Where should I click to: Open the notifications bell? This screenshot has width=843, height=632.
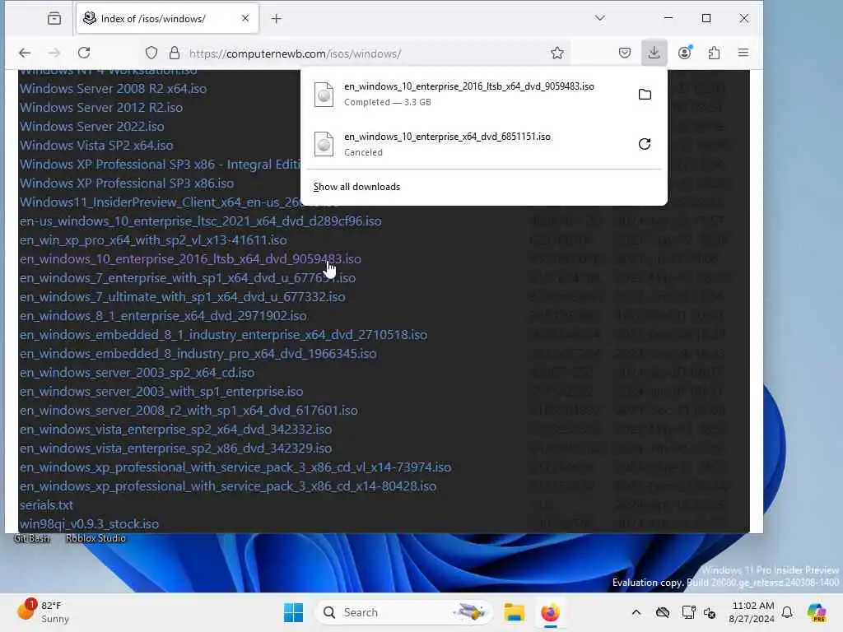tap(787, 612)
